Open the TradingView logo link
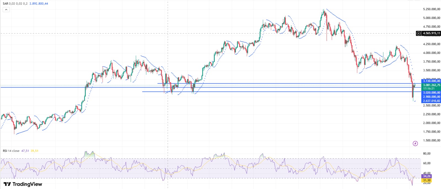441x189 pixels. click(23, 184)
